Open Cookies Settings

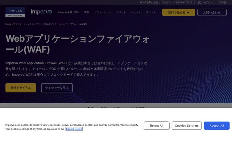click(x=187, y=126)
